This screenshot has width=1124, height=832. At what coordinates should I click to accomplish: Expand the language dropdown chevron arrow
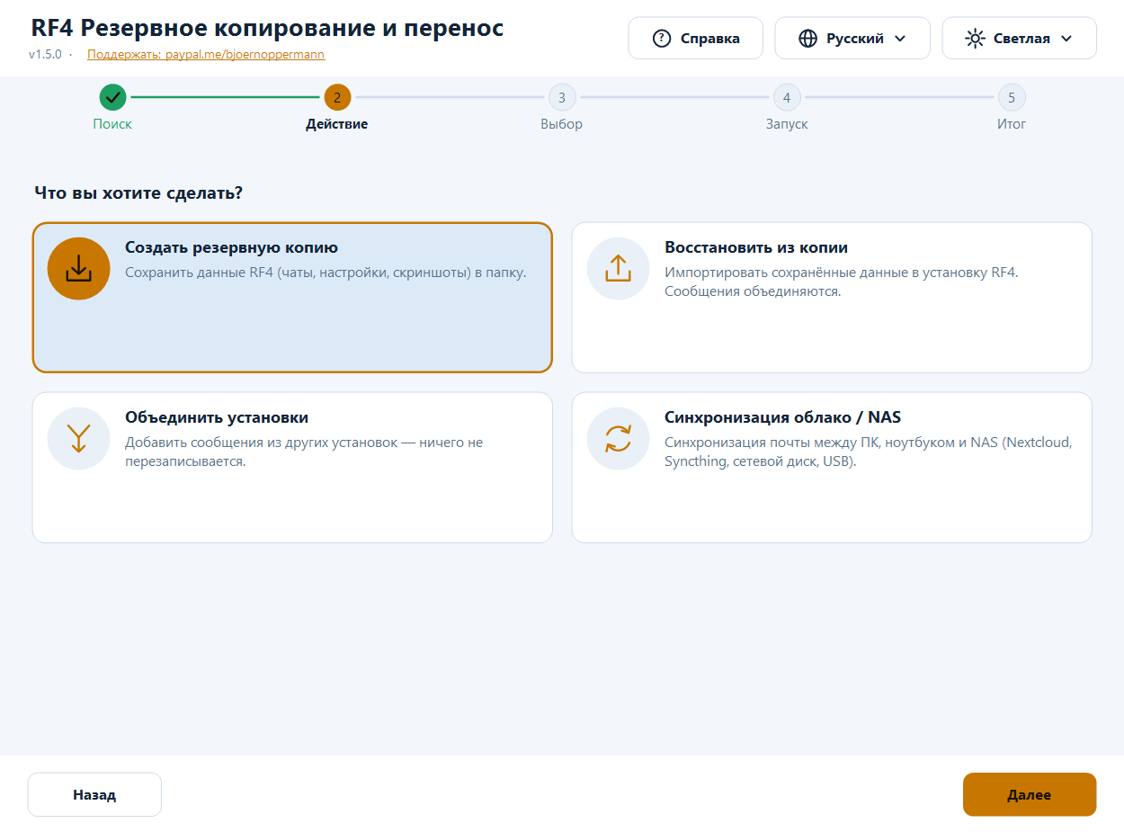pyautogui.click(x=900, y=39)
